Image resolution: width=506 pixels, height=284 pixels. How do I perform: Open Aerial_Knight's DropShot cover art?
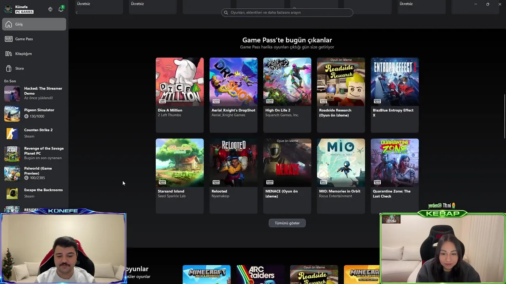click(234, 82)
